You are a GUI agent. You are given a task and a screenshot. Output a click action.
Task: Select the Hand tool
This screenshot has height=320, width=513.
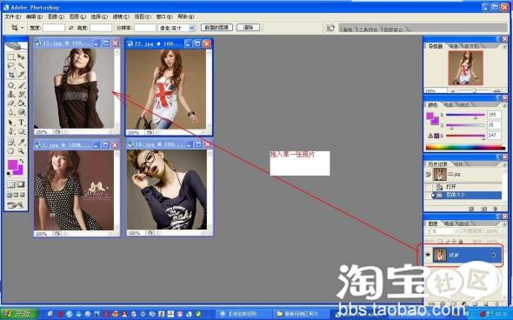pos(11,150)
